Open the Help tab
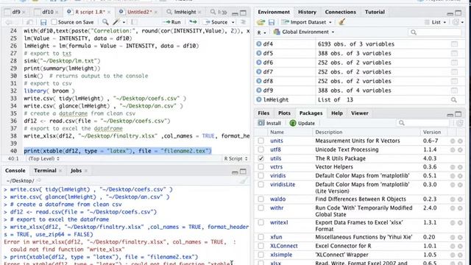471x265 pixels. pos(337,113)
